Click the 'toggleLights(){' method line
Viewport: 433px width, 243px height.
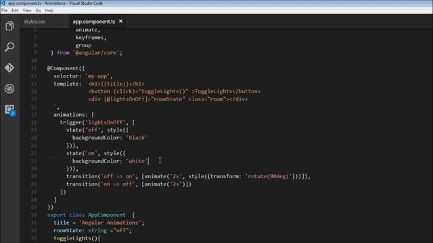tap(76, 238)
